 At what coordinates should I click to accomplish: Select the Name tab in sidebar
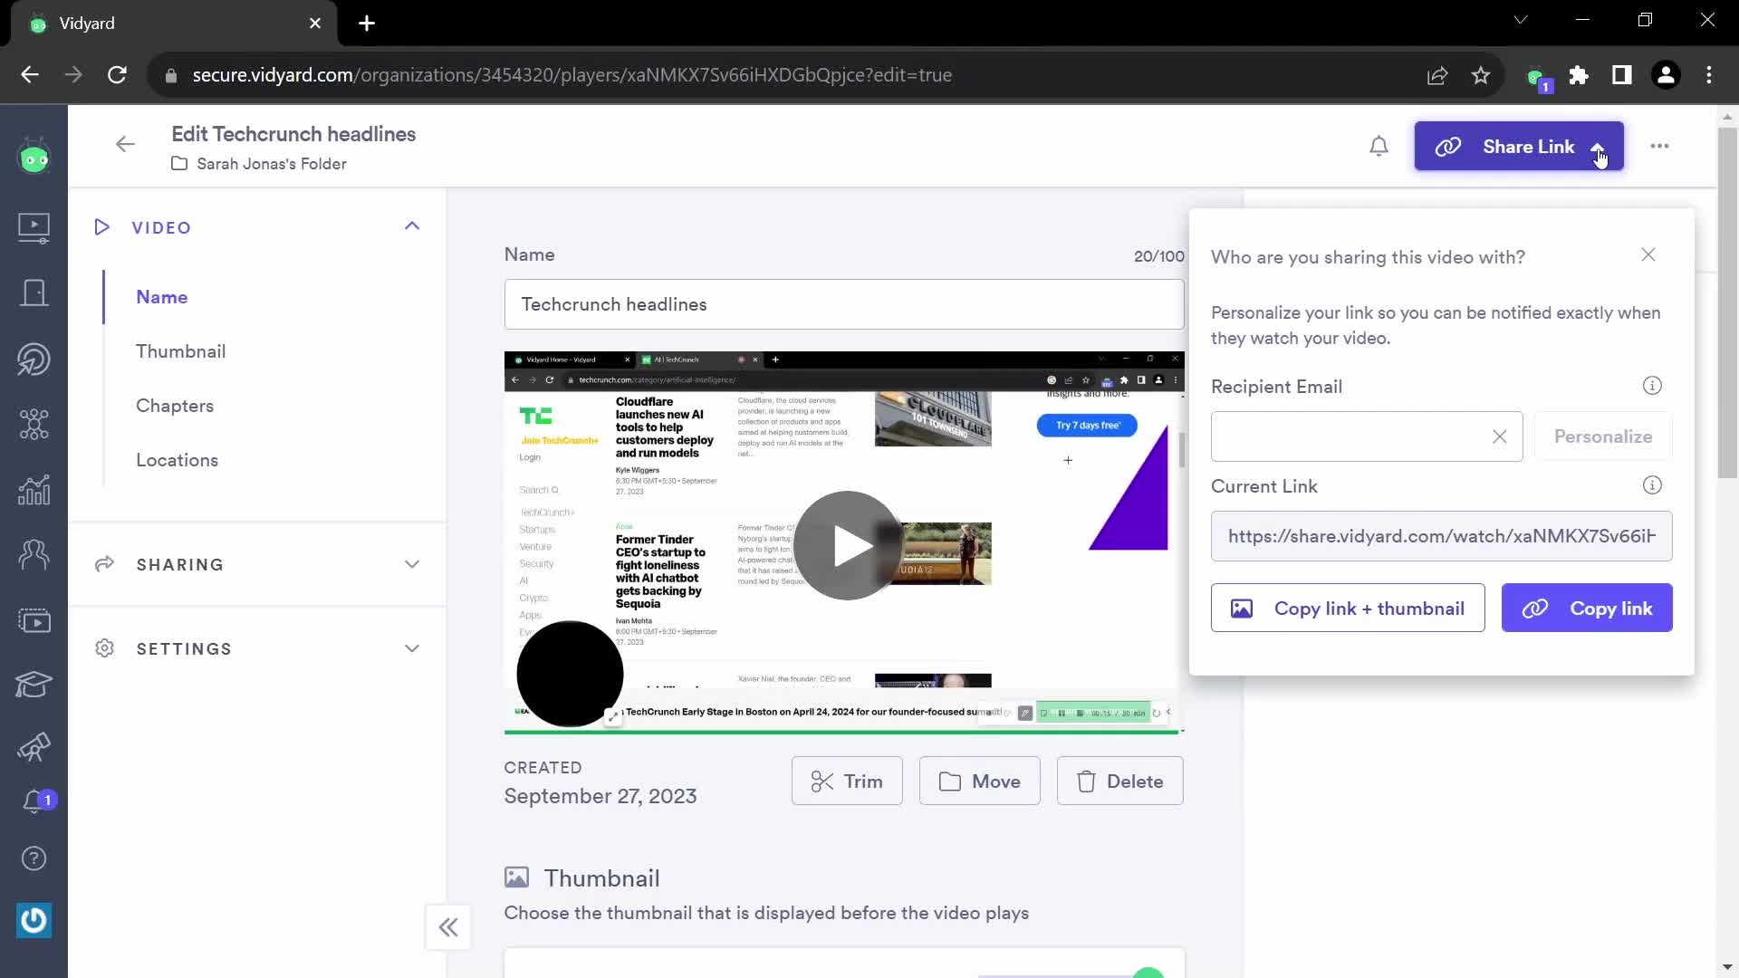coord(161,296)
